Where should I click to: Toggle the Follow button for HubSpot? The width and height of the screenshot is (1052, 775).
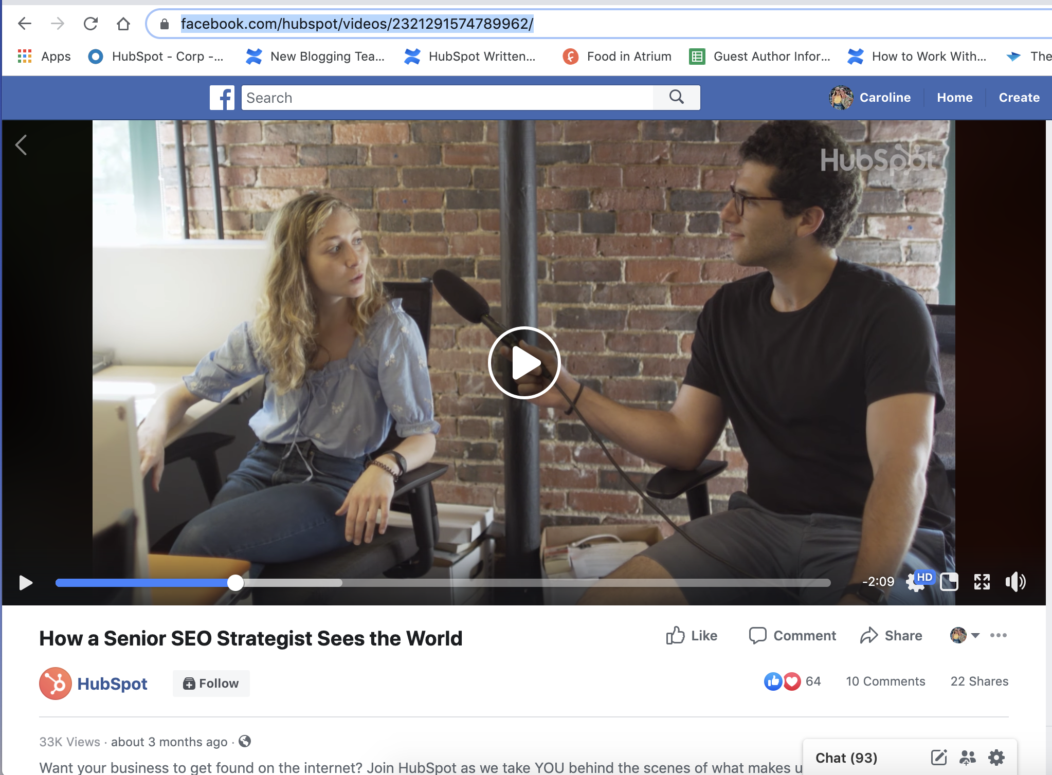[x=211, y=682]
